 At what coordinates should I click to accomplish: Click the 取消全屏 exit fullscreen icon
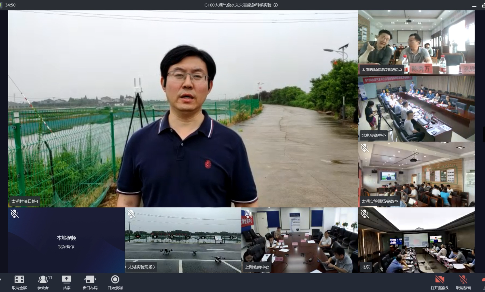click(19, 280)
